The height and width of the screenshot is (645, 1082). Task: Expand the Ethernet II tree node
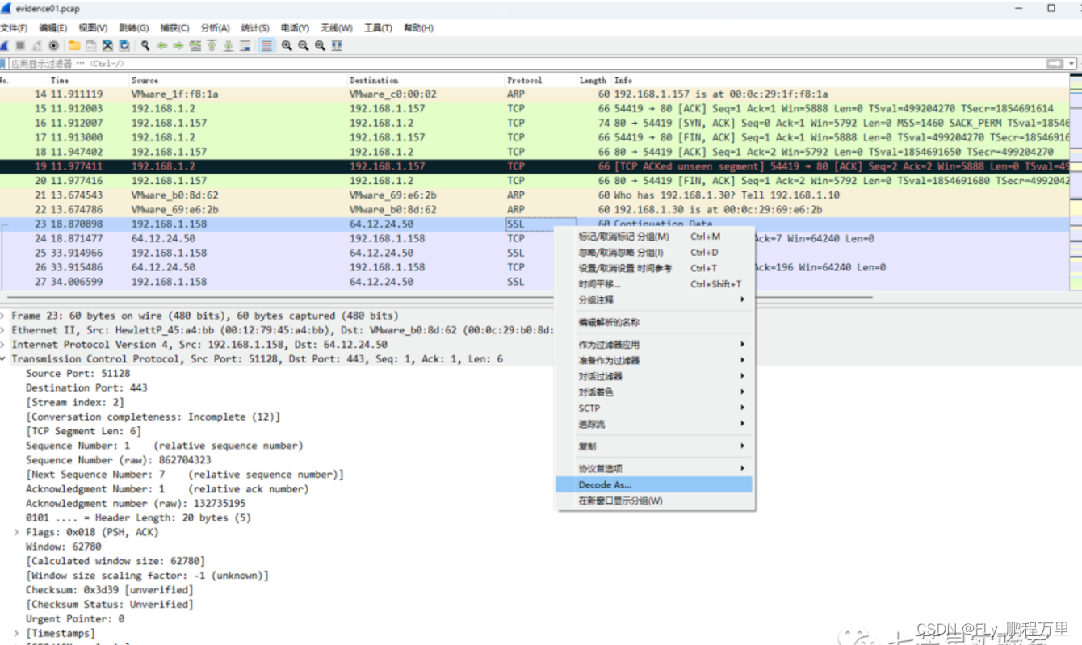(4, 330)
